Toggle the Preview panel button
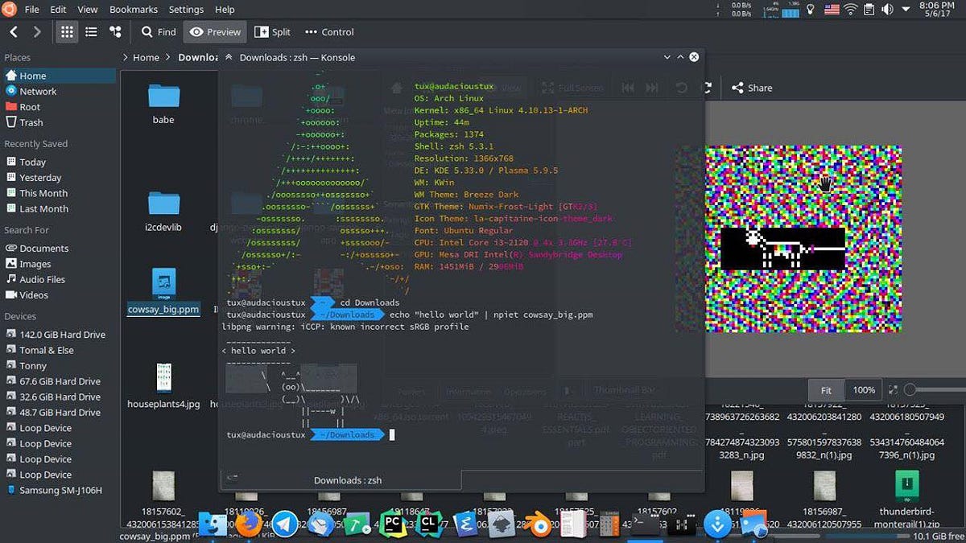Image resolution: width=966 pixels, height=543 pixels. coord(215,32)
